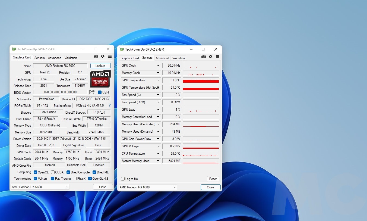This screenshot has height=221, width=367.
Task: Toggle the OpenGL 4.6 checkbox
Action: point(90,179)
